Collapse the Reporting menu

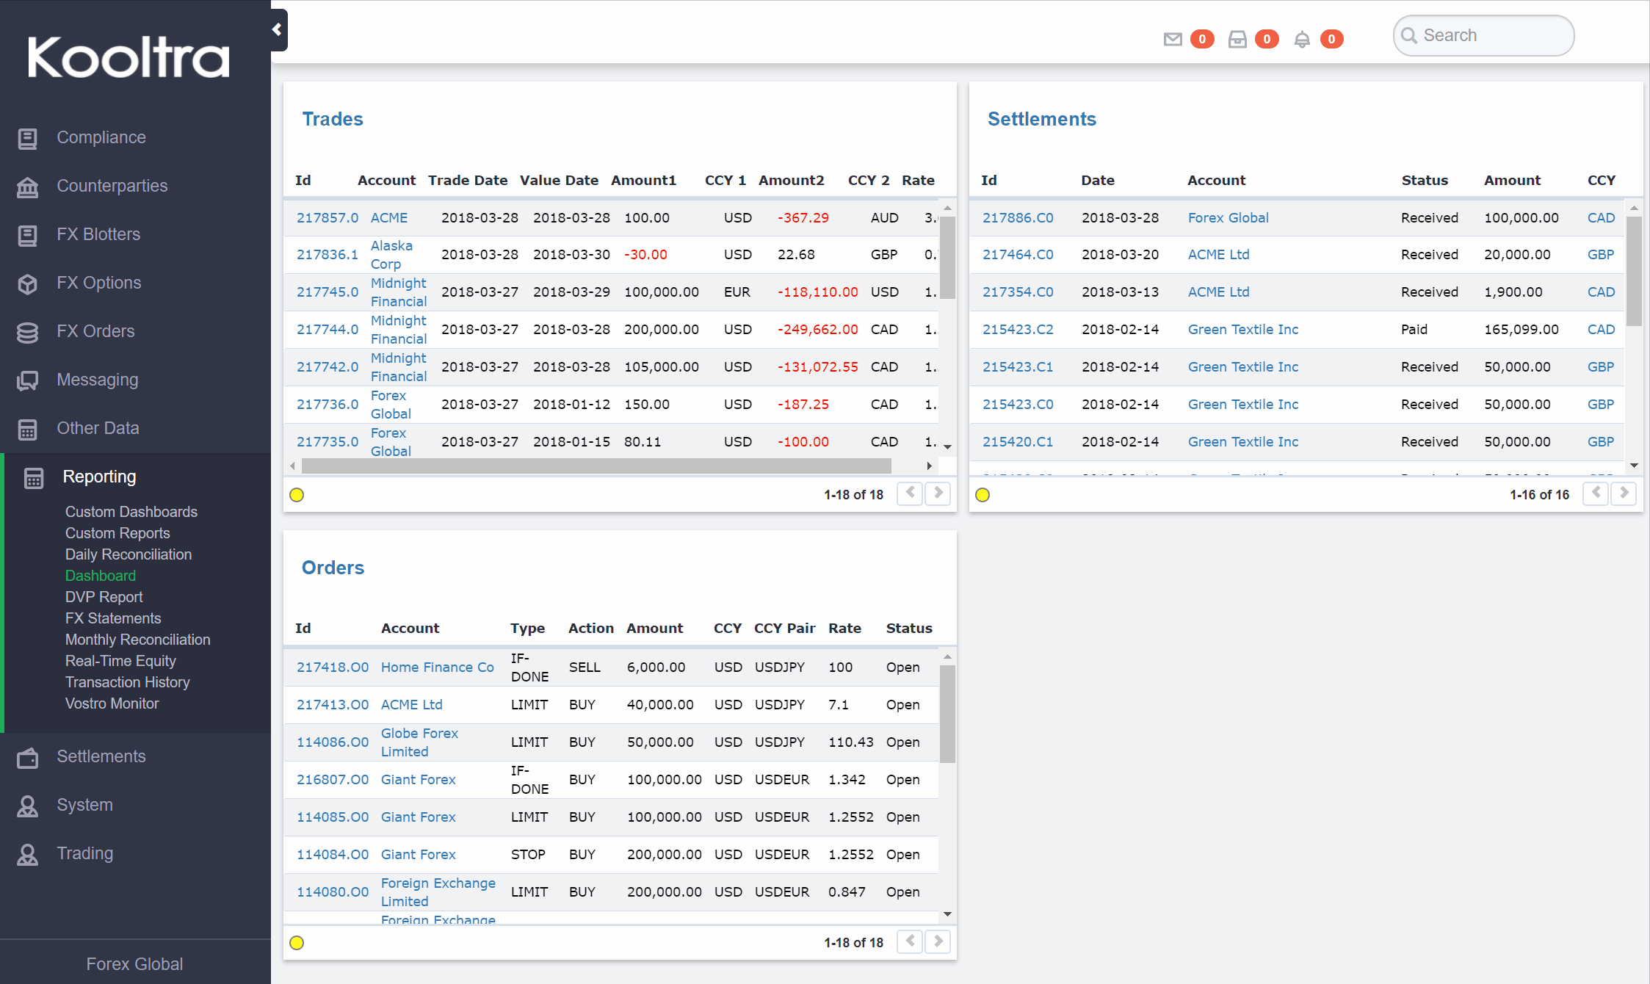coord(99,477)
